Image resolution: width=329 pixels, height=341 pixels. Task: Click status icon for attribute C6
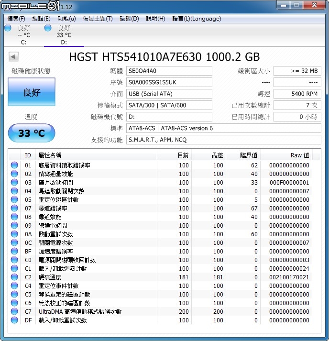(14, 303)
